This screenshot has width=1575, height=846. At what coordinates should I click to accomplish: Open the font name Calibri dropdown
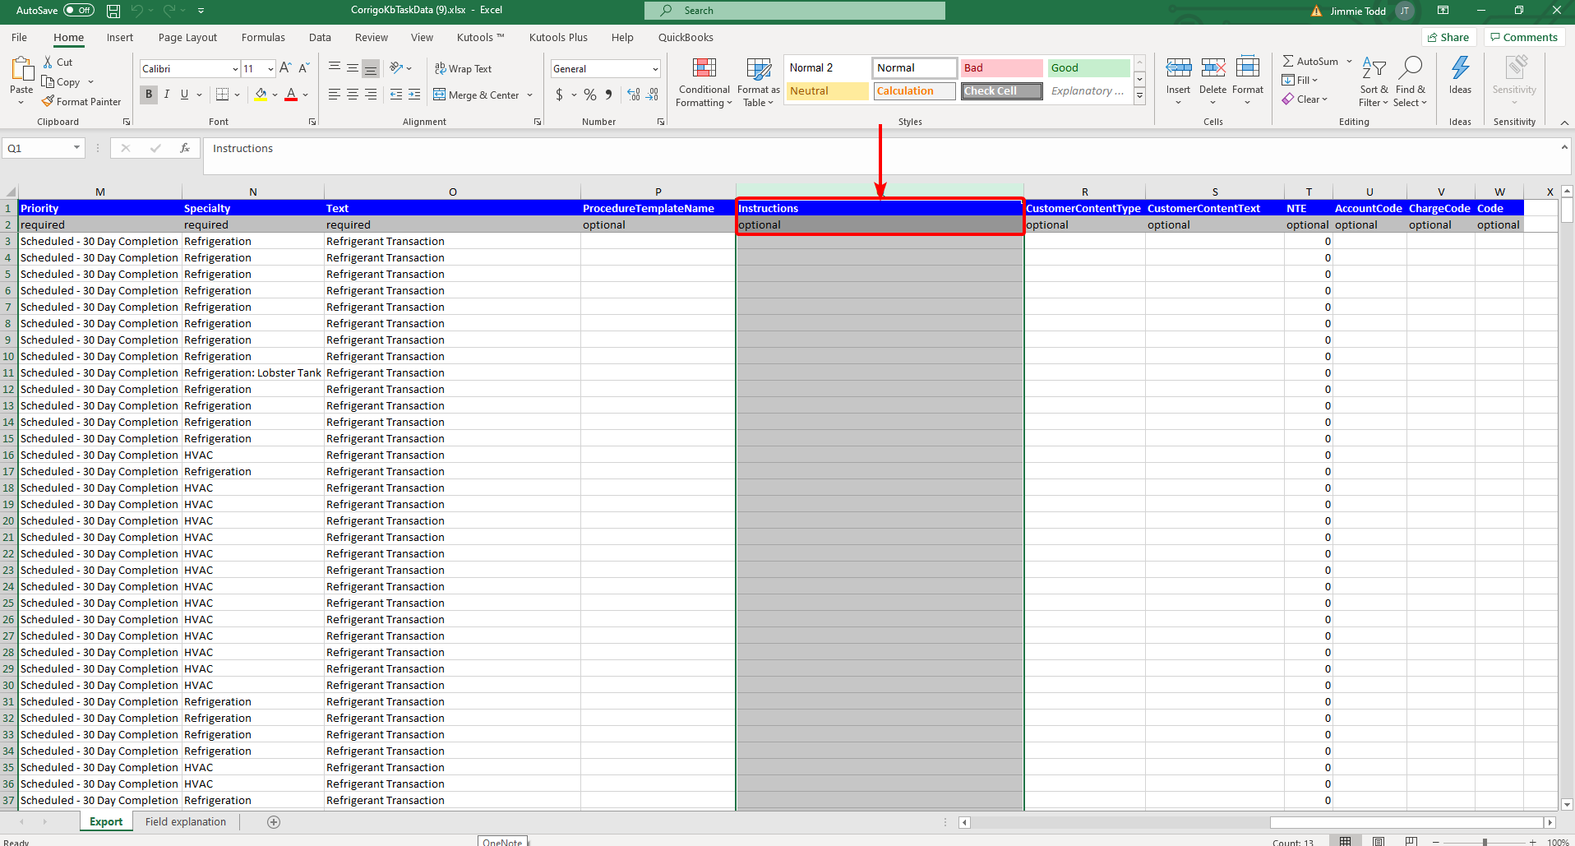pyautogui.click(x=235, y=69)
